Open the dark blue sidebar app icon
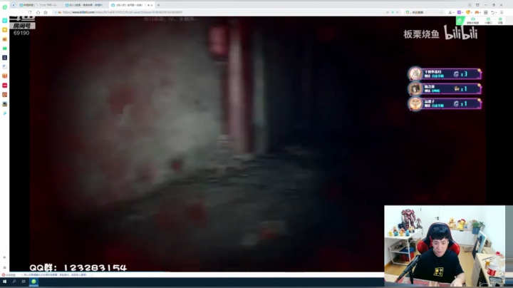Image resolution: width=513 pixels, height=288 pixels. point(4,58)
